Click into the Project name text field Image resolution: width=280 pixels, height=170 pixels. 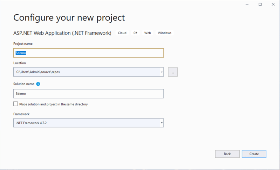pyautogui.click(x=88, y=53)
